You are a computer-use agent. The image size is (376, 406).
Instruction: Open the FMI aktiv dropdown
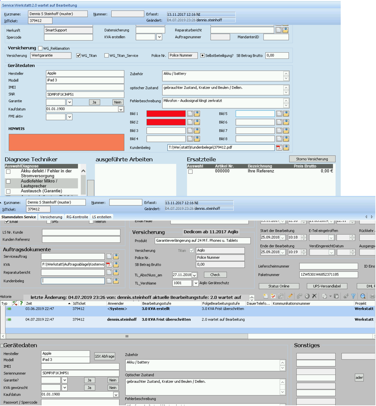point(69,117)
